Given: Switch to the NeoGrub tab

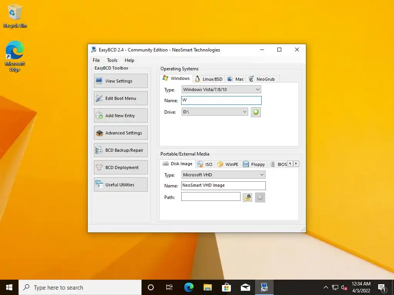Looking at the screenshot, I should click(262, 79).
